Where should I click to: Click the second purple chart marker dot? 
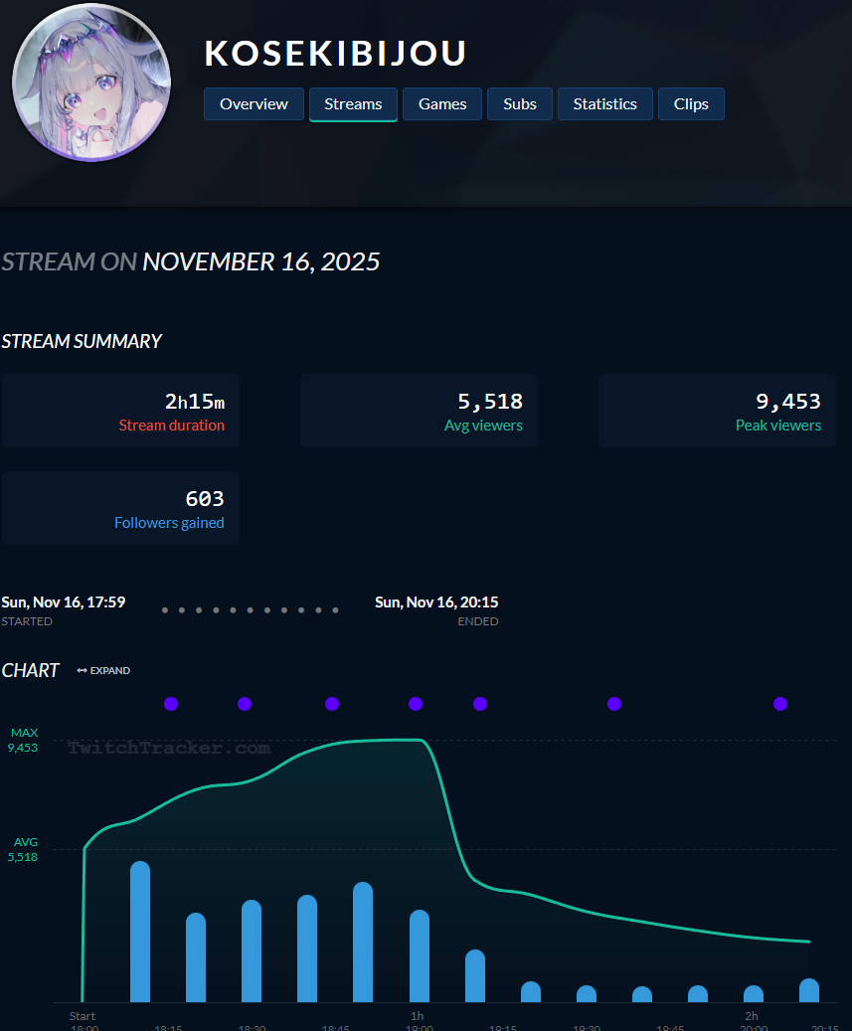pyautogui.click(x=245, y=704)
